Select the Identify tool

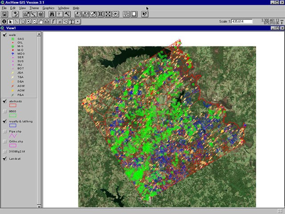point(4,21)
